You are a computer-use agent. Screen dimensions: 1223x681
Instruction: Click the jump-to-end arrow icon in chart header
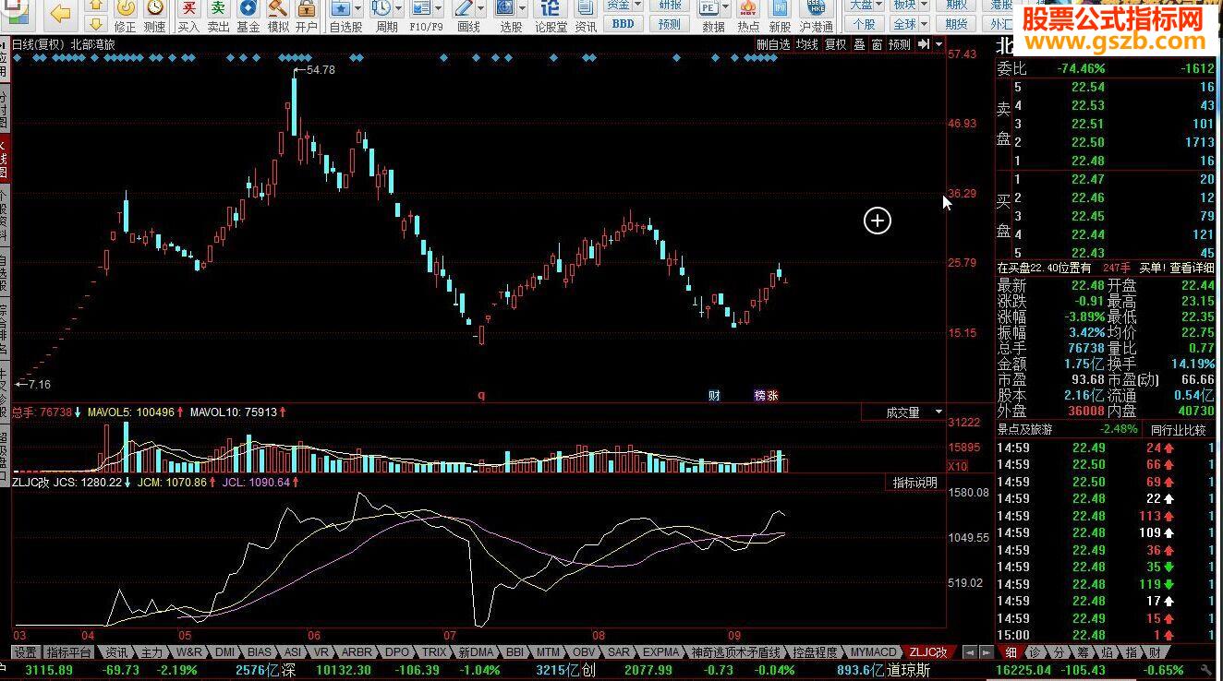tap(923, 44)
